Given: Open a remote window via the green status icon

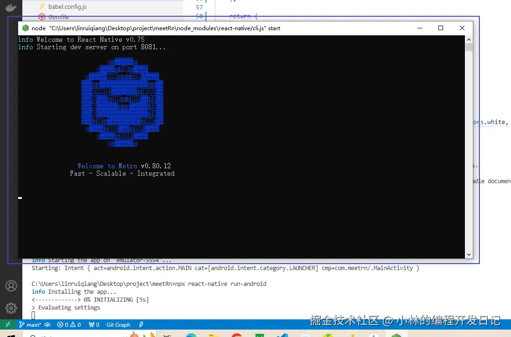Looking at the screenshot, I should pos(8,324).
